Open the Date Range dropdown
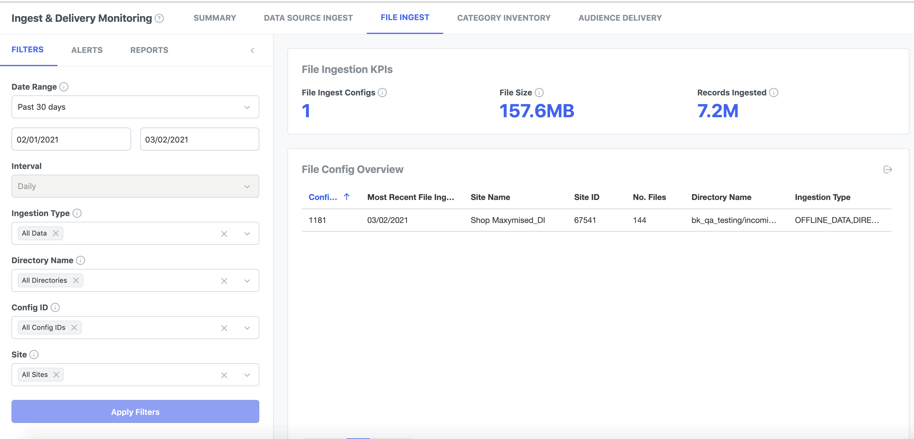The width and height of the screenshot is (914, 439). 135,107
